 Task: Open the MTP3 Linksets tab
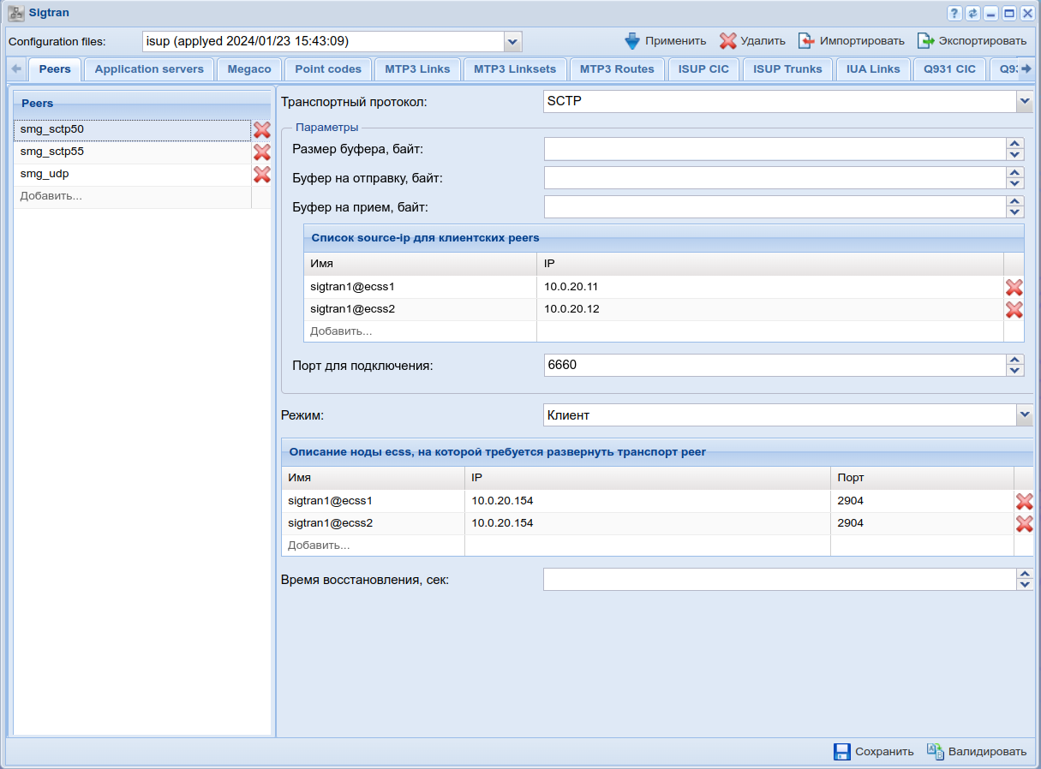[x=515, y=69]
